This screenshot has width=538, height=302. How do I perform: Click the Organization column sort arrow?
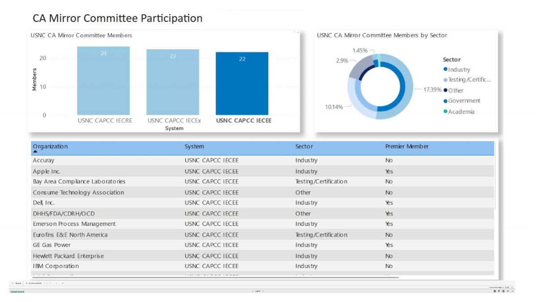[x=35, y=152]
